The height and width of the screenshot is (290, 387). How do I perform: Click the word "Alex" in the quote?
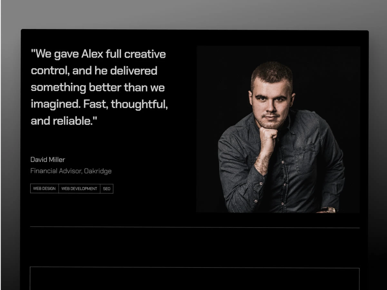click(x=92, y=54)
